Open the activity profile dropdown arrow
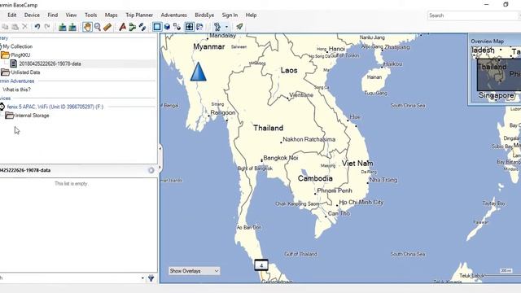Image resolution: width=521 pixels, height=293 pixels. pyautogui.click(x=226, y=27)
